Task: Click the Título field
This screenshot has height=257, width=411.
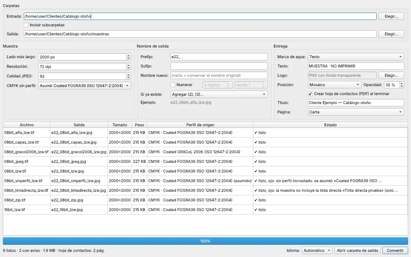Action: click(356, 103)
